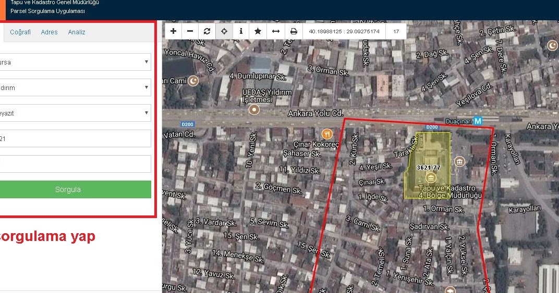Click the star favorites icon

click(258, 31)
